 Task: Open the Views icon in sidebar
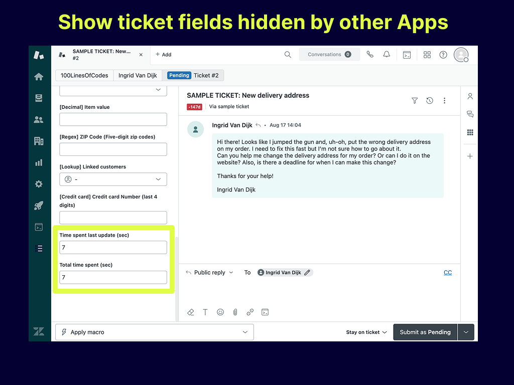[x=39, y=98]
